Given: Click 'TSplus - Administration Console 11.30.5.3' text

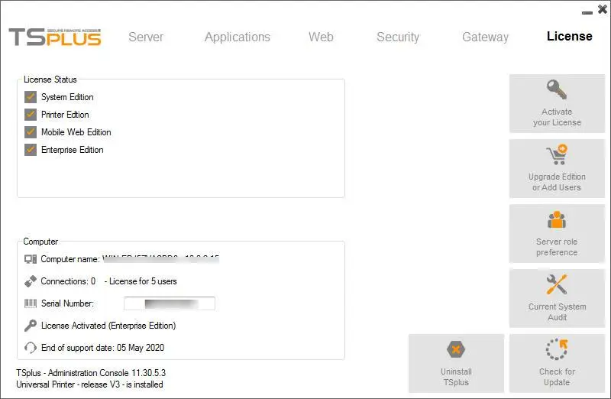Looking at the screenshot, I should pos(91,373).
